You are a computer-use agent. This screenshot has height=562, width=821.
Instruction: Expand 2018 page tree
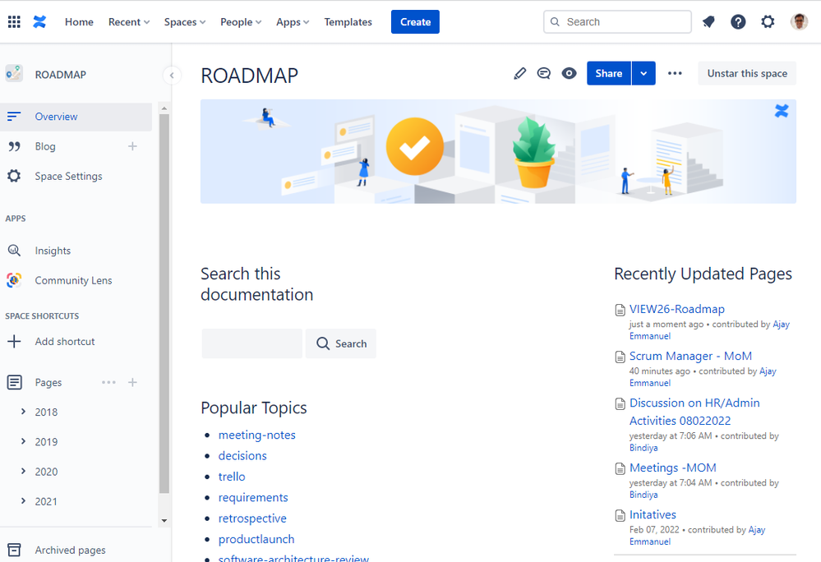coord(23,412)
